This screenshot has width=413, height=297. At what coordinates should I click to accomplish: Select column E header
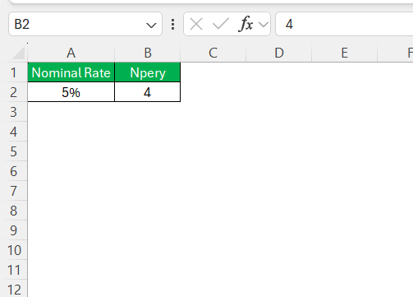pyautogui.click(x=345, y=53)
